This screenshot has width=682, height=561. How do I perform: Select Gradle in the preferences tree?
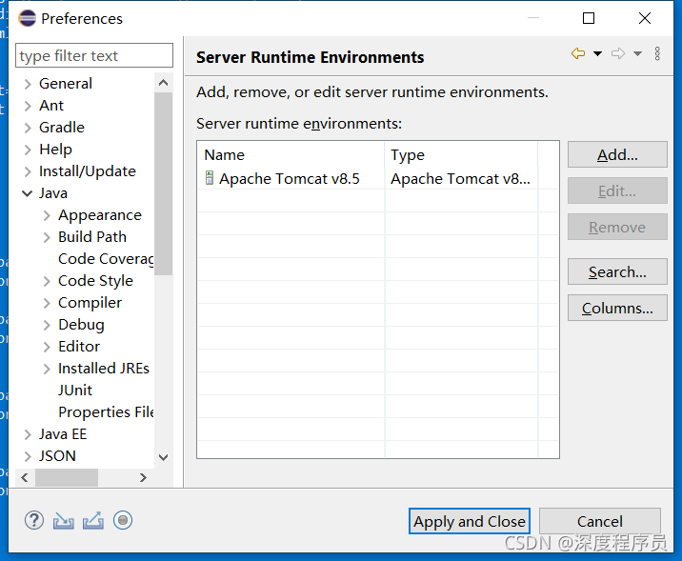tap(62, 128)
